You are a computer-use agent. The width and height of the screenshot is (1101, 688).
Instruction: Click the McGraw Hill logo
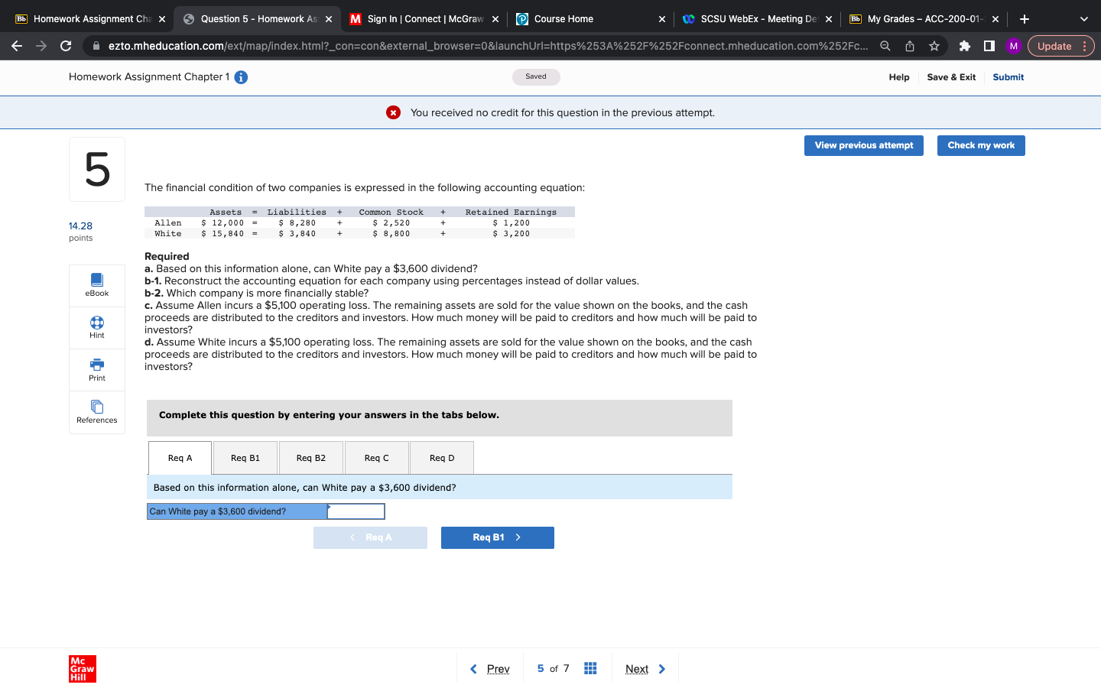pos(83,669)
